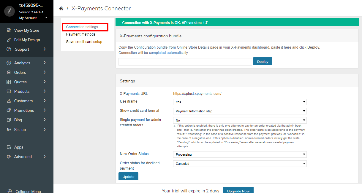
Task: Click the View My Store storefront icon
Action: tap(9, 30)
